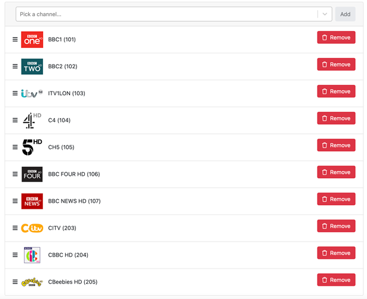Screen dimensions: 367x299
Task: Select the BBC NEWS HD (107) label
Action: coord(74,201)
